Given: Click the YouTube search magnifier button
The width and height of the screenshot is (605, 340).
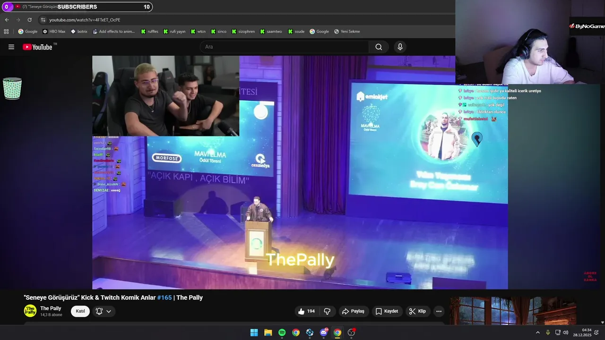Looking at the screenshot, I should [x=379, y=47].
